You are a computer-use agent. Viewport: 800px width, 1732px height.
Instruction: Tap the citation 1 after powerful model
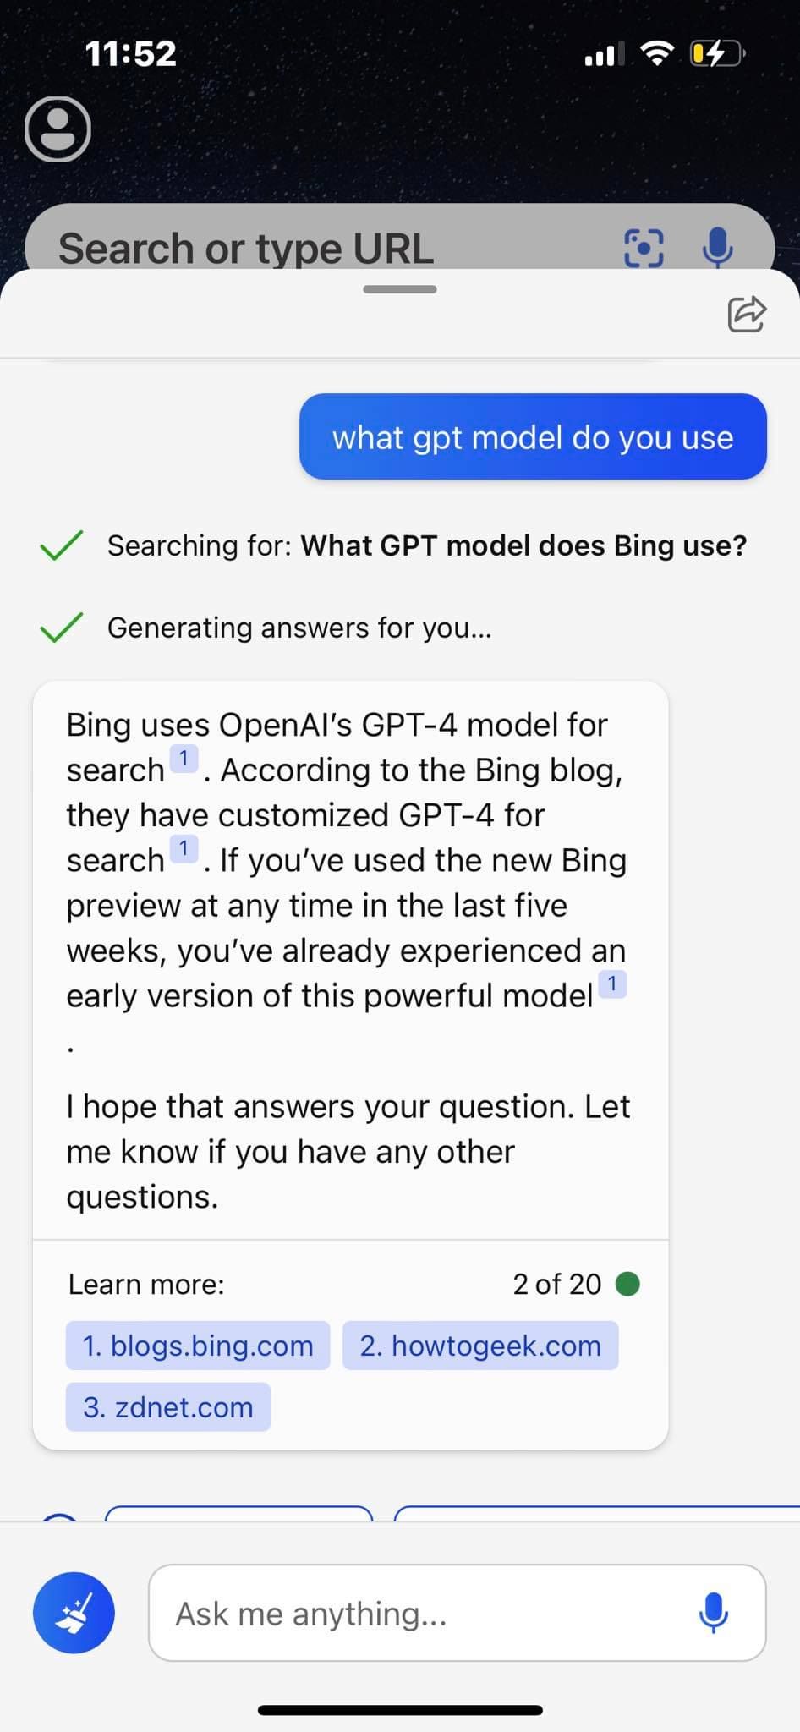614,984
